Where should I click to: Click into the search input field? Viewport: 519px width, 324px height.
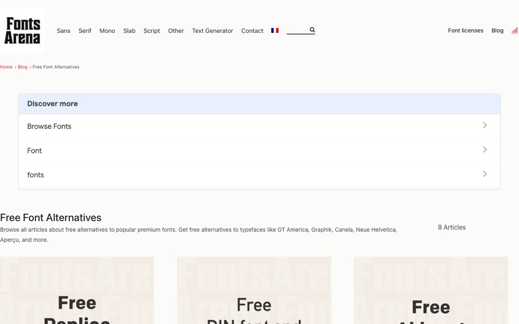[297, 30]
